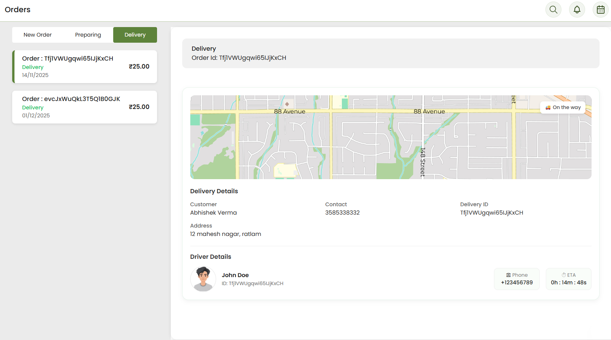Select the Delivery tab
The image size is (611, 340).
(135, 35)
